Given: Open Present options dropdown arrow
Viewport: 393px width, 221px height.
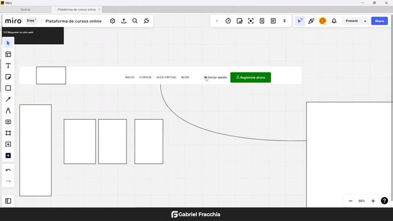Looking at the screenshot, I should 365,21.
